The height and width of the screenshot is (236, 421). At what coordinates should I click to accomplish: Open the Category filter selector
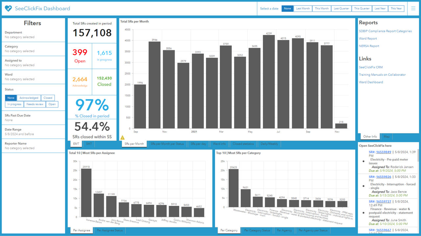click(33, 49)
